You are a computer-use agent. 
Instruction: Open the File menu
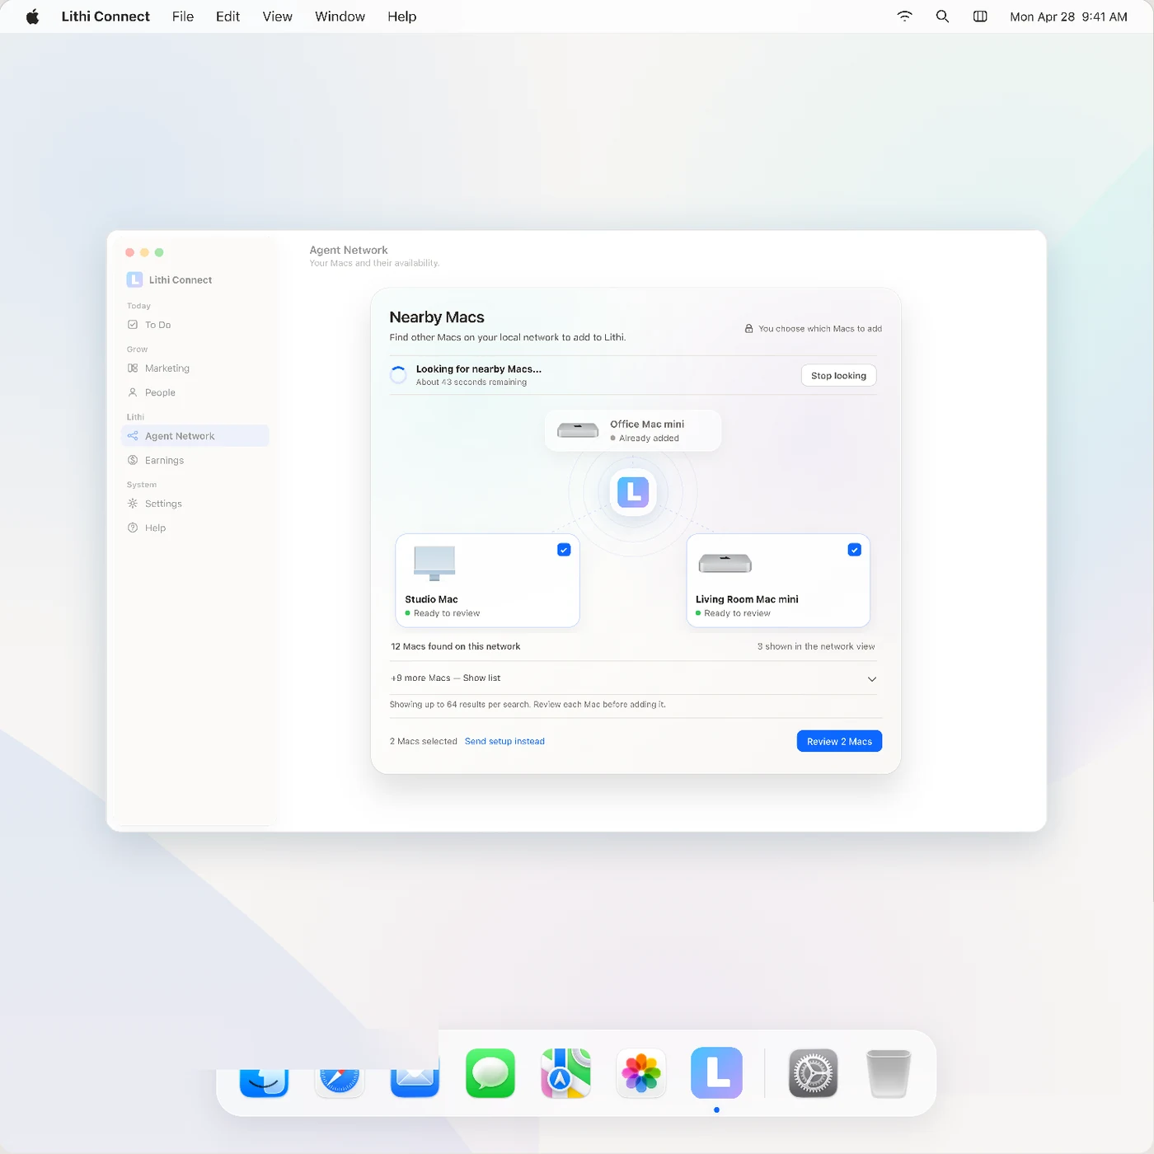coord(183,16)
